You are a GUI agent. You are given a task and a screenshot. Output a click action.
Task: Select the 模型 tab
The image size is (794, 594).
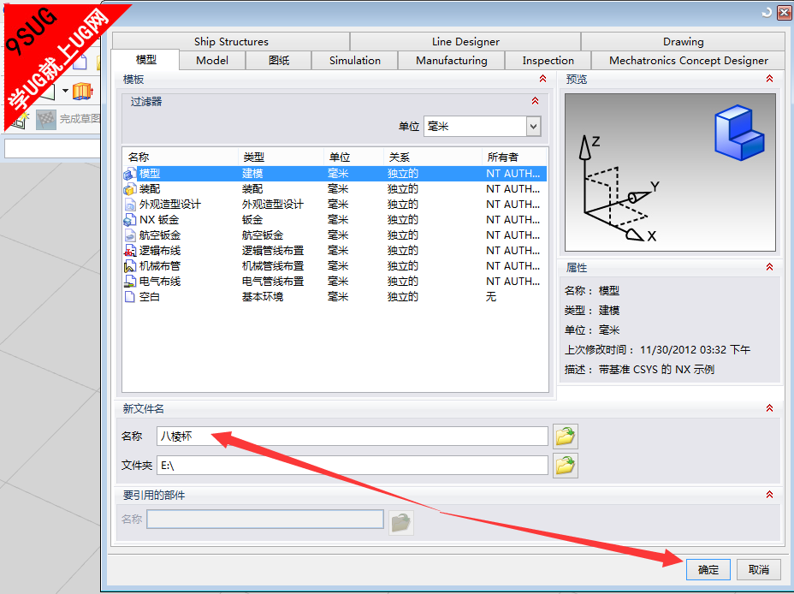[145, 60]
